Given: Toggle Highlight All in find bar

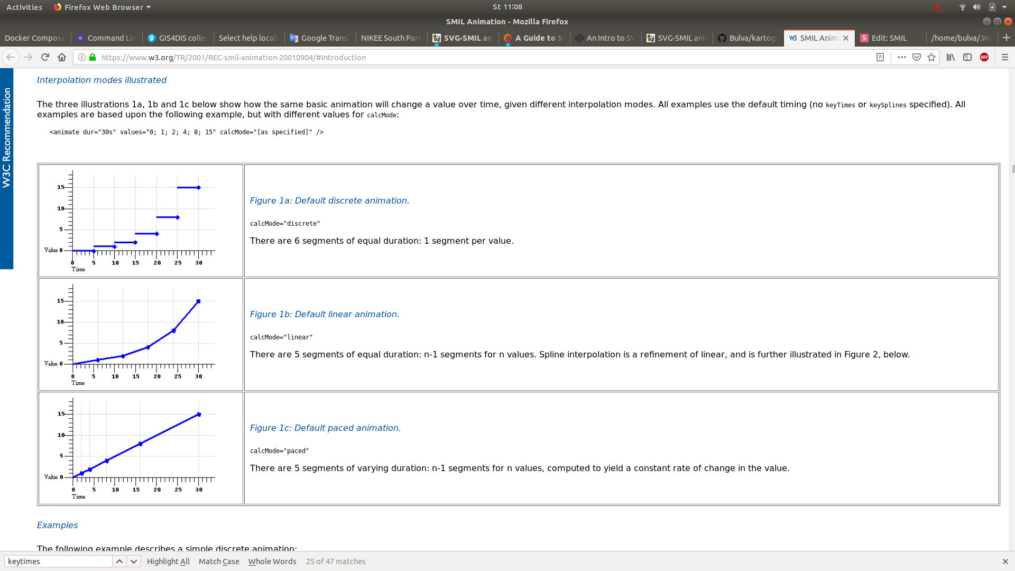Looking at the screenshot, I should [168, 561].
